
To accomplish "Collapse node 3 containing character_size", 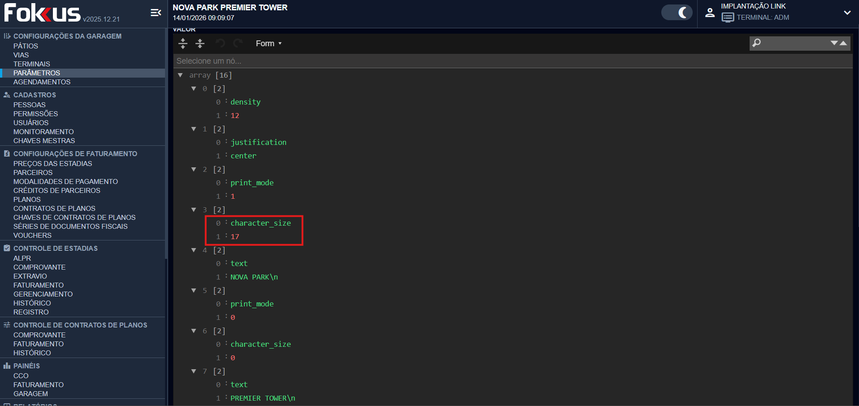I will (194, 210).
